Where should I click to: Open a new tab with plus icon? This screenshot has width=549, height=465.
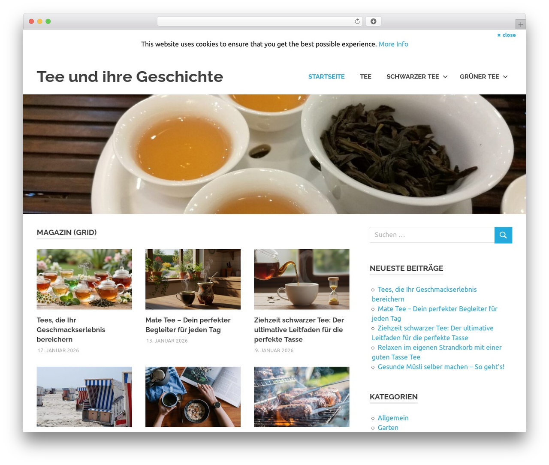tap(520, 24)
